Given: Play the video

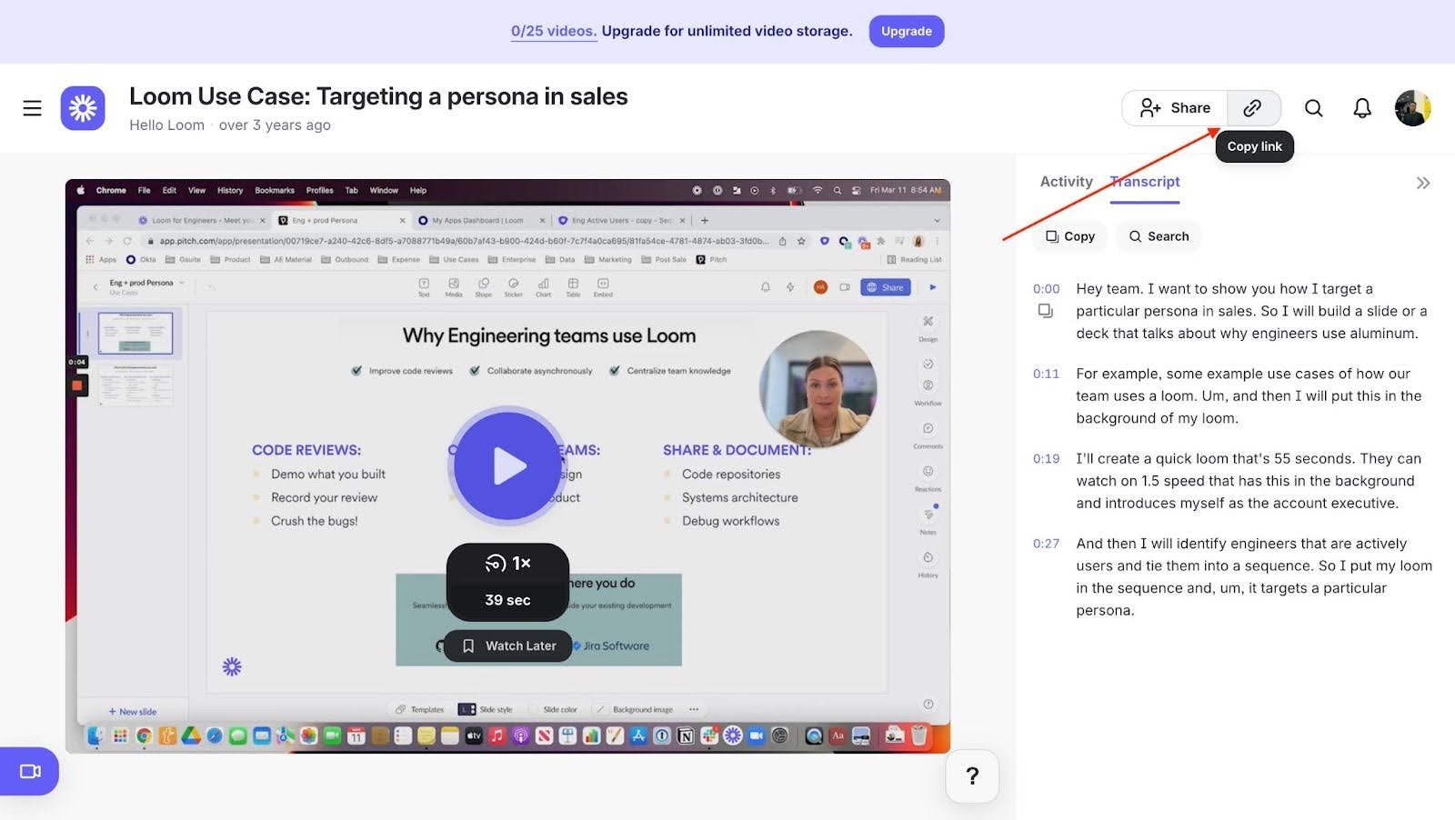Looking at the screenshot, I should [507, 466].
